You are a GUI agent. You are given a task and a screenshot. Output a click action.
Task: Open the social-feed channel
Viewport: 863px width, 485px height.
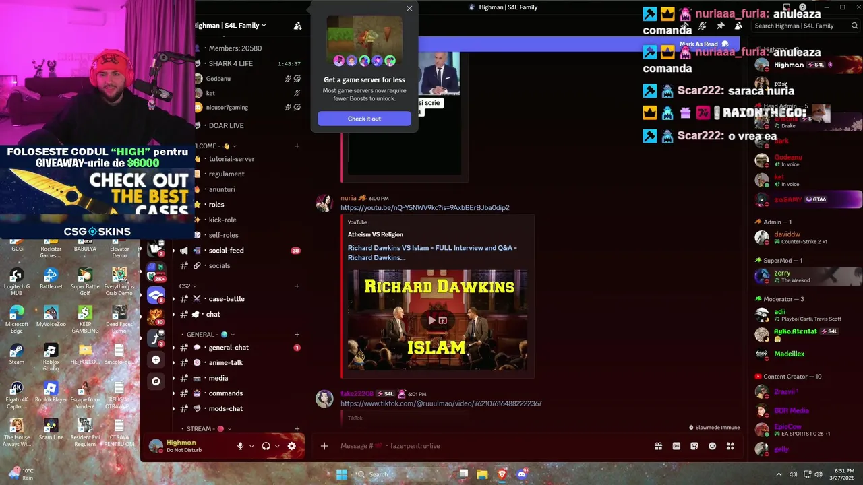tap(226, 251)
